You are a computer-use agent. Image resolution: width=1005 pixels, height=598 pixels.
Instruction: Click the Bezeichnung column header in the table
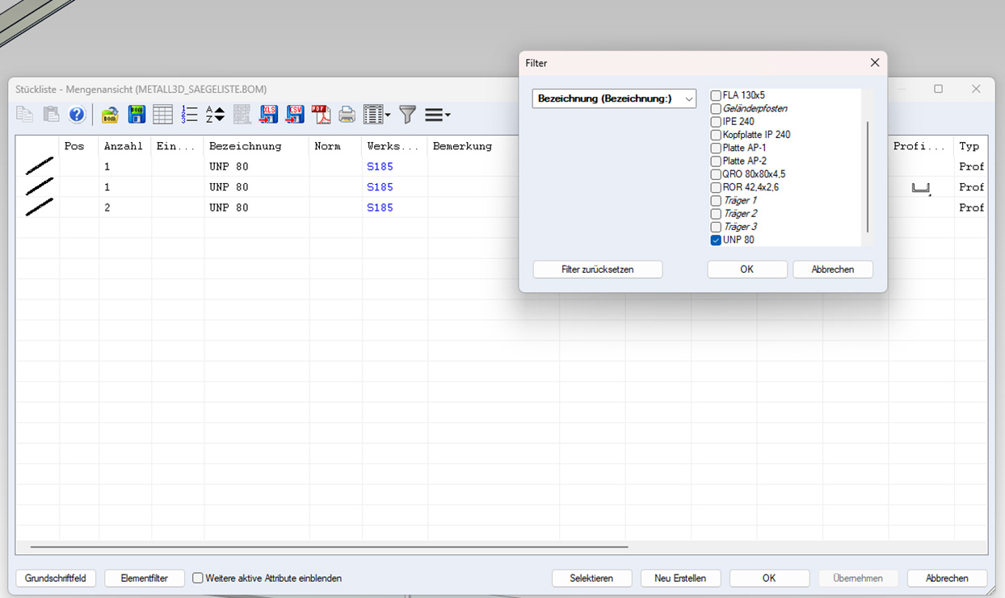tap(257, 146)
